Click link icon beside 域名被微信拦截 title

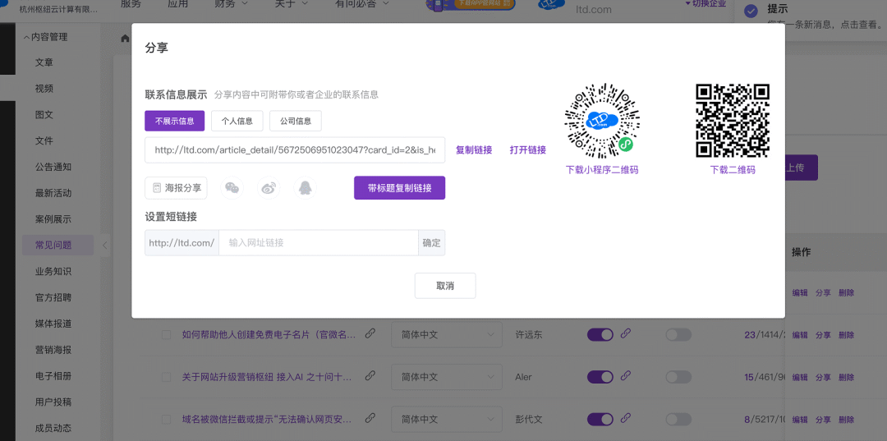pyautogui.click(x=370, y=418)
